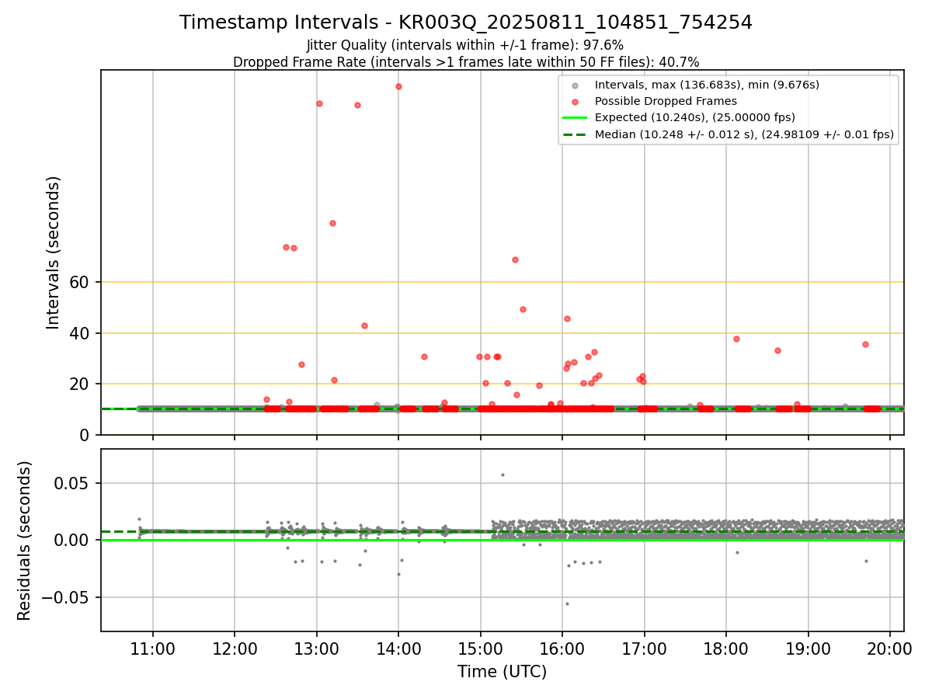This screenshot has width=932, height=699.
Task: Click the 'Jitter Quality' 97.6% subtitle line
Action: tap(465, 45)
